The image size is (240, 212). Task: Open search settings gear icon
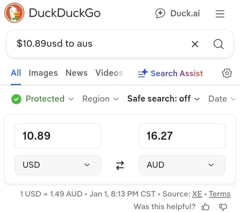pyautogui.click(x=227, y=73)
